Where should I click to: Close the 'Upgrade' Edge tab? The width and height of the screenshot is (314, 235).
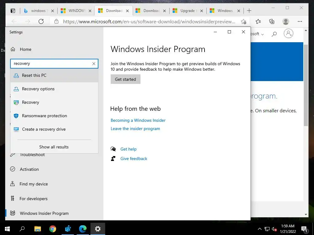tap(202, 11)
